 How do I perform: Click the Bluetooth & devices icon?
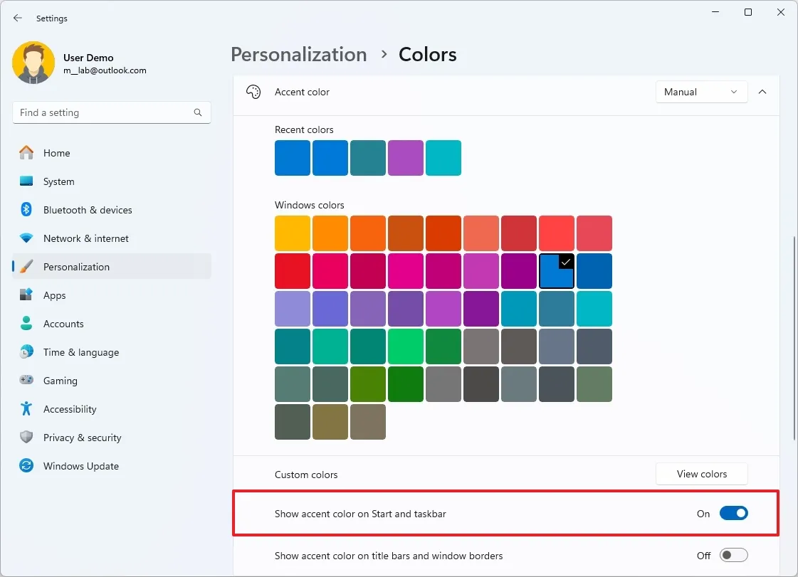pos(26,210)
